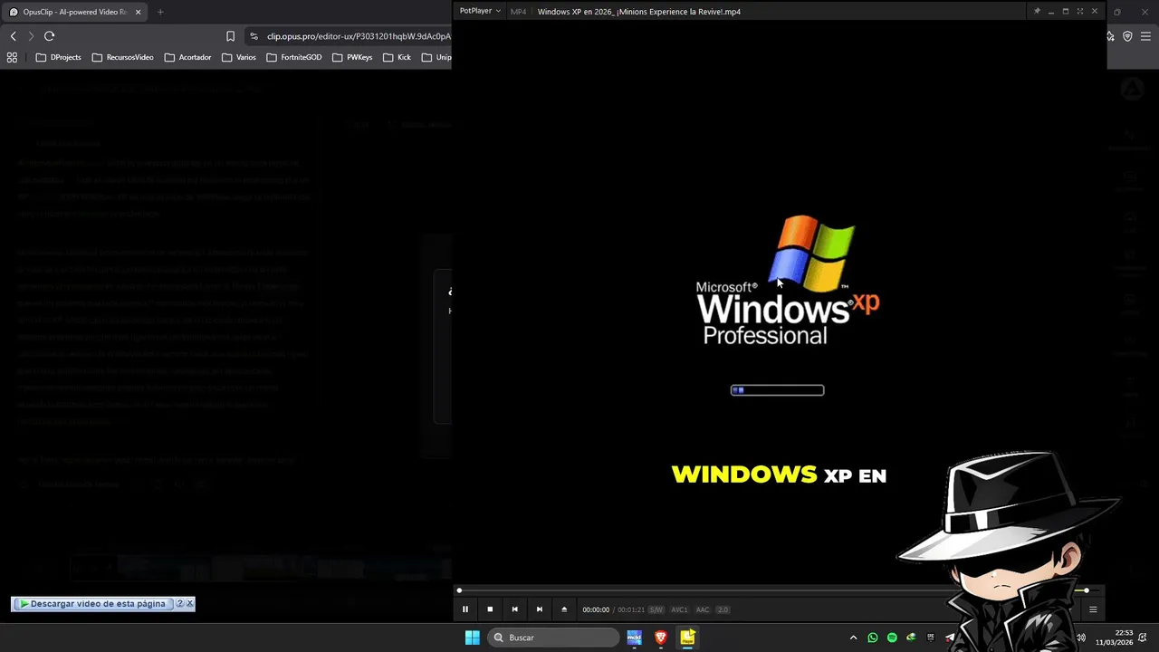Viewport: 1159px width, 652px height.
Task: Click the eject/open file button
Action: coord(564,609)
